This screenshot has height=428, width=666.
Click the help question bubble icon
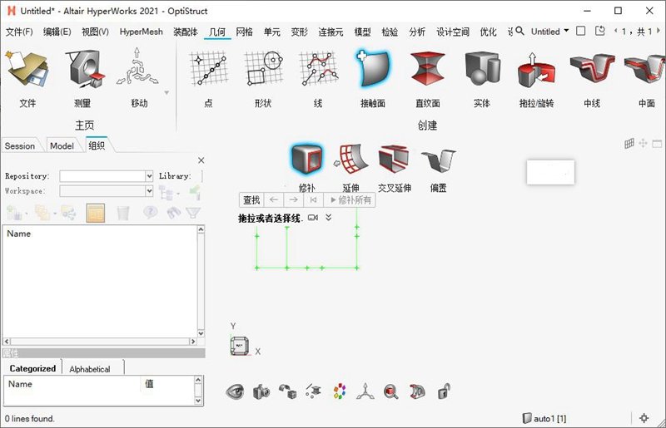pyautogui.click(x=150, y=212)
